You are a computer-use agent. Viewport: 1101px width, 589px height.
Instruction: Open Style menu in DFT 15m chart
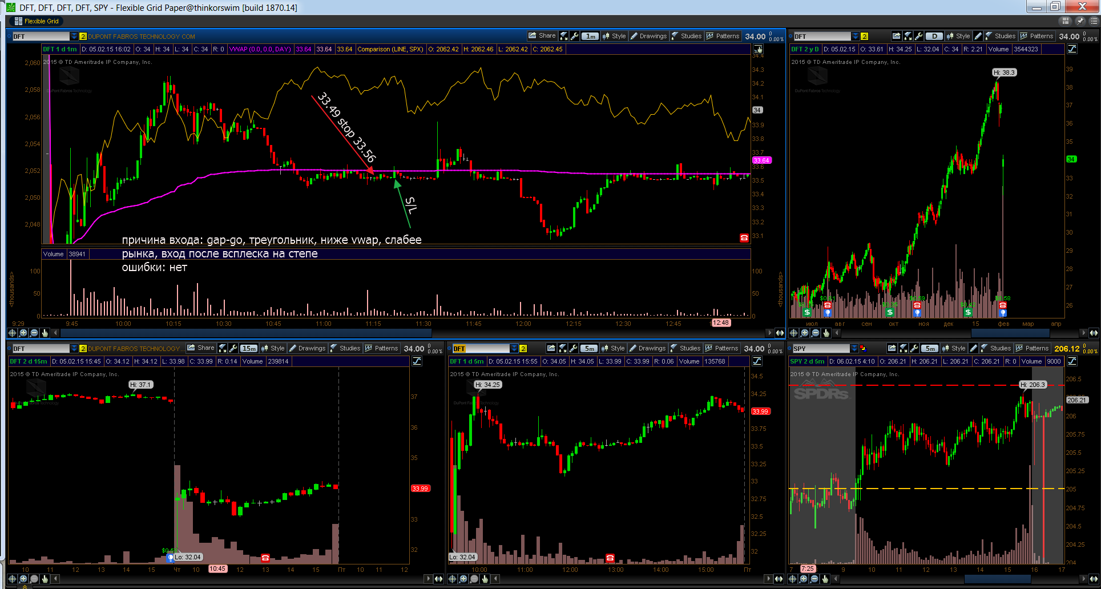(273, 348)
